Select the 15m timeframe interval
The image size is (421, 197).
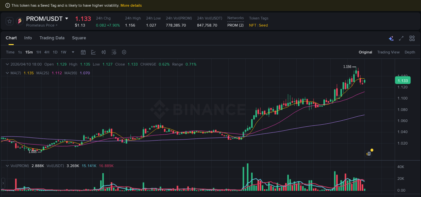click(29, 52)
